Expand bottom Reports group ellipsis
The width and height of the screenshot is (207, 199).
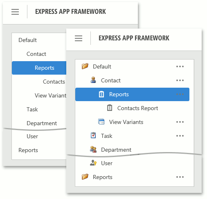[x=180, y=177]
